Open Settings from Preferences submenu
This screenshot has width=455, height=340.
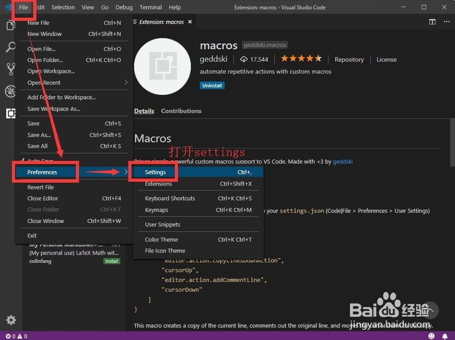198,172
